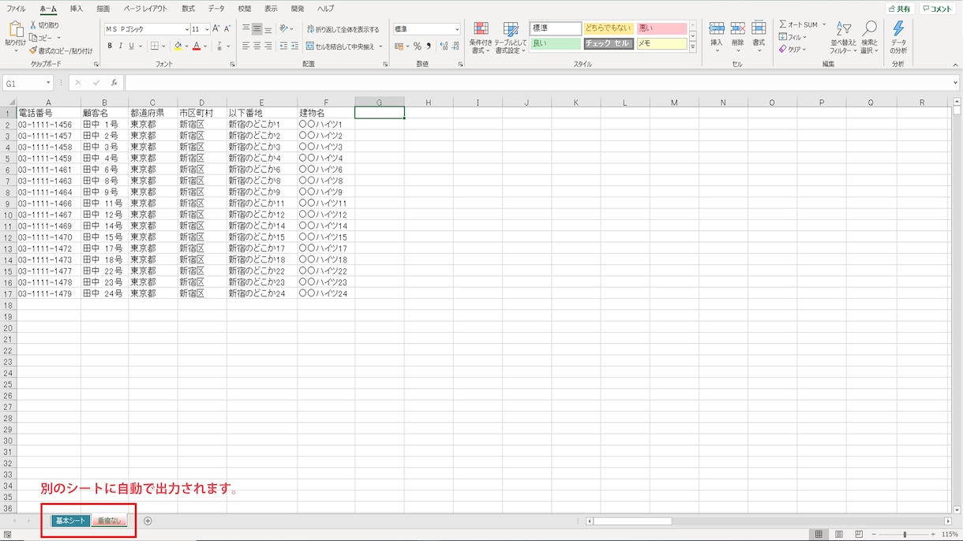Expand the Name Box dropdown arrow
Image resolution: width=963 pixels, height=541 pixels.
[x=48, y=83]
